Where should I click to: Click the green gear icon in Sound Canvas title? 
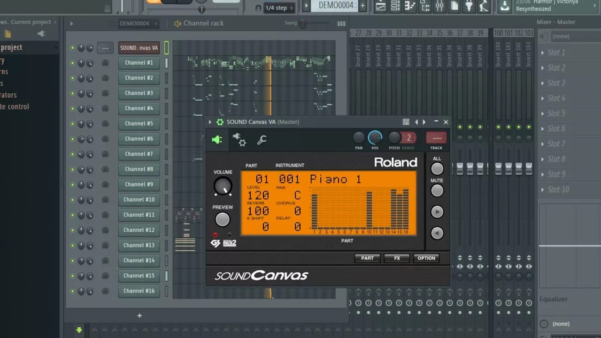click(220, 122)
